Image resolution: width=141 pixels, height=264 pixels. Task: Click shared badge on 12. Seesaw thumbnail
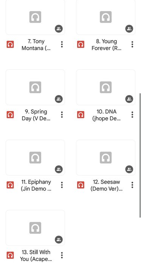tap(129, 169)
